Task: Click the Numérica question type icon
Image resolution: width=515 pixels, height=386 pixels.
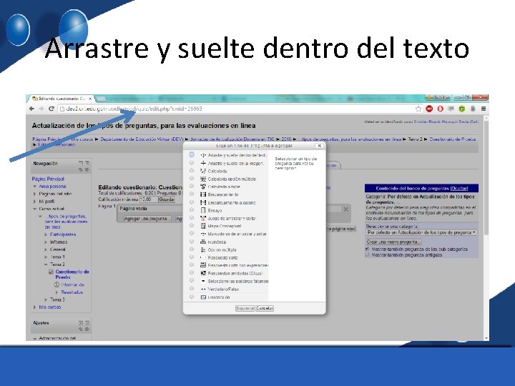Action: [x=203, y=242]
